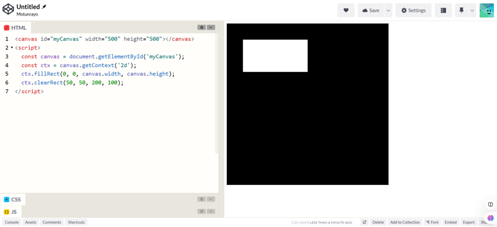
Task: Click the author name Motunrayo
Action: 27,14
